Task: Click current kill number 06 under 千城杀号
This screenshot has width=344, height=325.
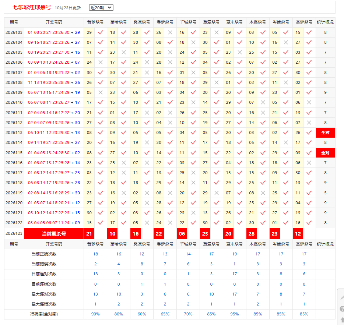Action: pyautogui.click(x=182, y=234)
